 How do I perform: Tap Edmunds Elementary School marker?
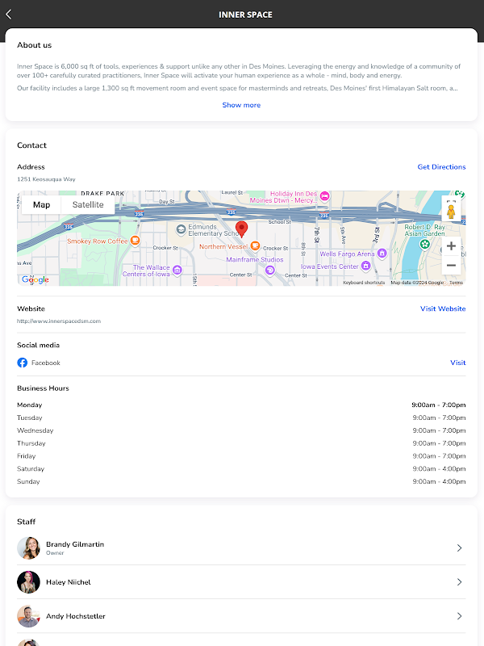[181, 229]
